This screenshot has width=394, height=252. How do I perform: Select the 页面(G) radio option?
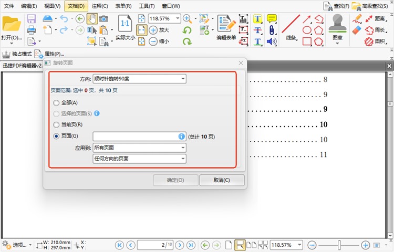[x=56, y=136]
